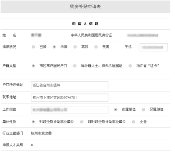Image resolution: width=175 pixels, height=153 pixels.
Task: Choose the 丧偶 radio button
Action: 96,47
